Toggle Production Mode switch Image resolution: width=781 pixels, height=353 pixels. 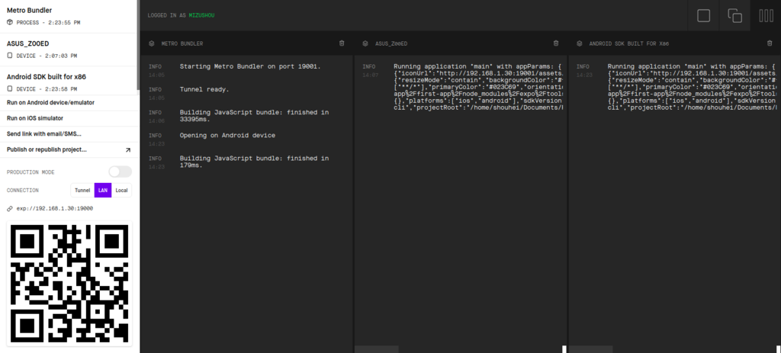pyautogui.click(x=120, y=172)
